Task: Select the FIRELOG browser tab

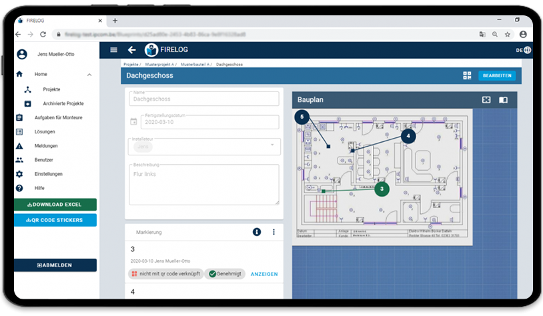Action: 61,21
